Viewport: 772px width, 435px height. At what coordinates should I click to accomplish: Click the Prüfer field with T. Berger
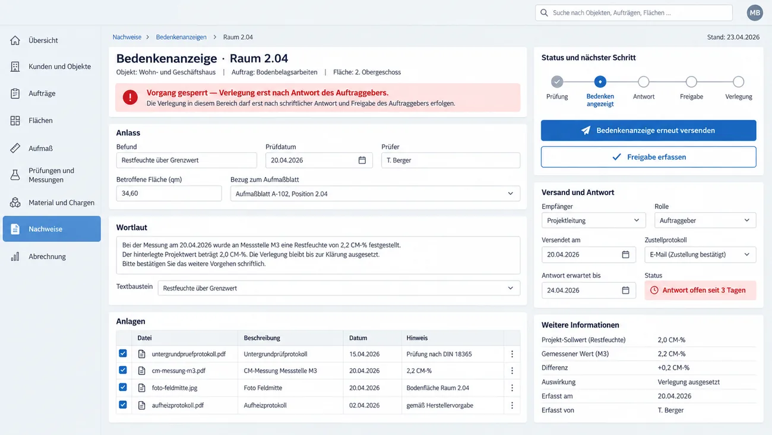[451, 160]
